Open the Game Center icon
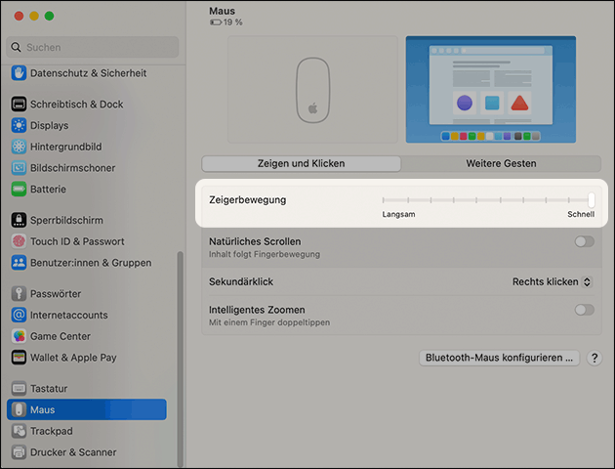Viewport: 615px width, 469px height. (19, 336)
